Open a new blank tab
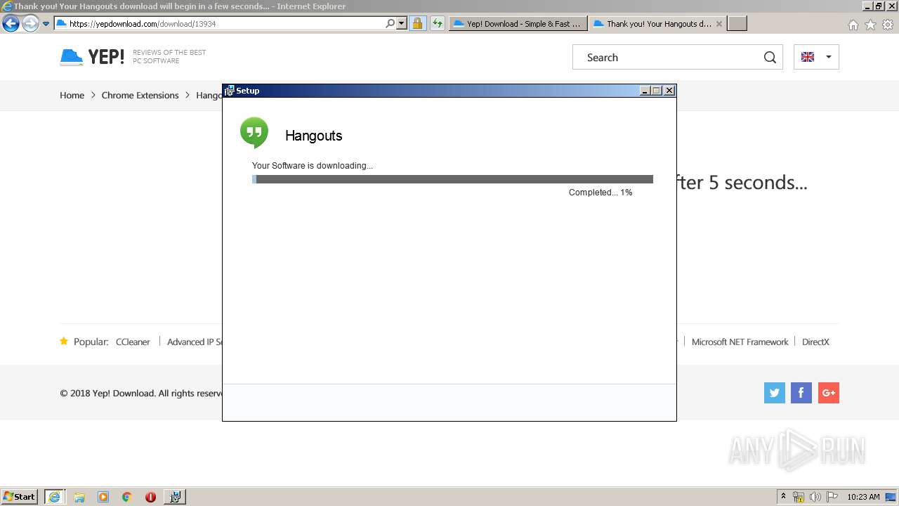Viewport: 899px width, 506px height. 737,23
